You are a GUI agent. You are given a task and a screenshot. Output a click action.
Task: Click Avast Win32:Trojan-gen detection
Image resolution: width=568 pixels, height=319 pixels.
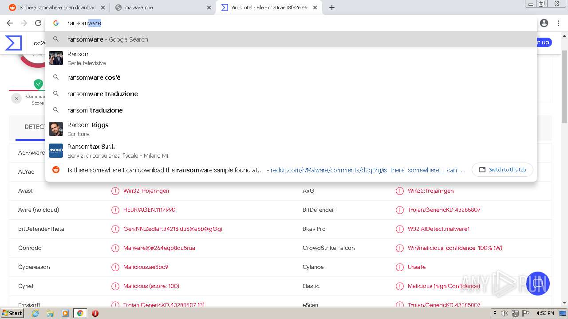click(146, 191)
